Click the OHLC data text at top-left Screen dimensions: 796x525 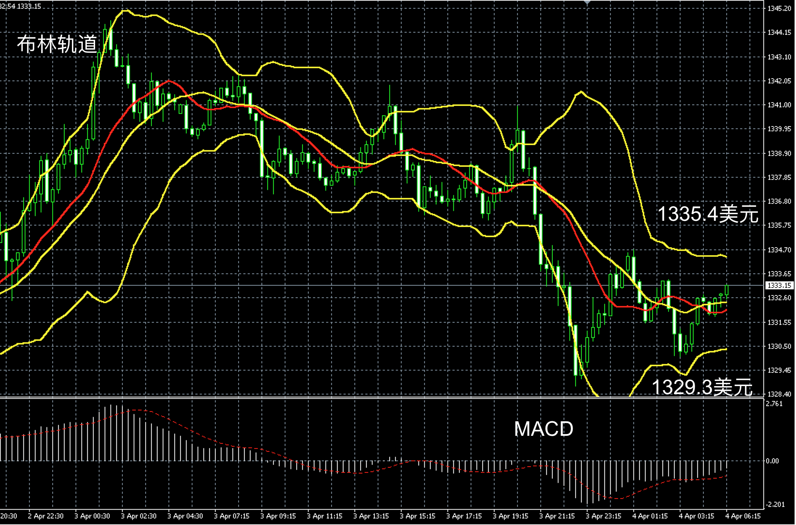coord(21,6)
